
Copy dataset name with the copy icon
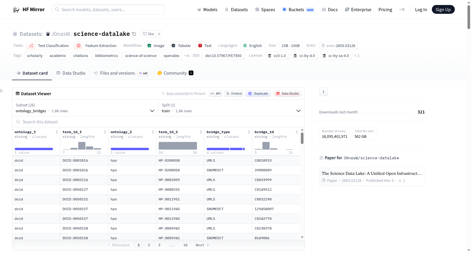click(x=134, y=34)
